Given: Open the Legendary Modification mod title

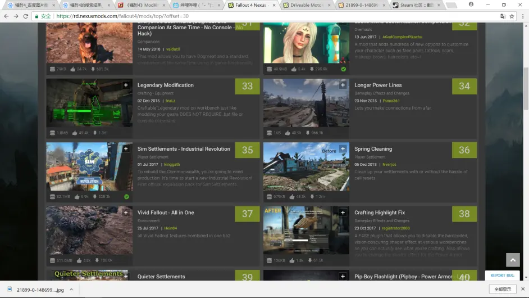Looking at the screenshot, I should click(165, 85).
